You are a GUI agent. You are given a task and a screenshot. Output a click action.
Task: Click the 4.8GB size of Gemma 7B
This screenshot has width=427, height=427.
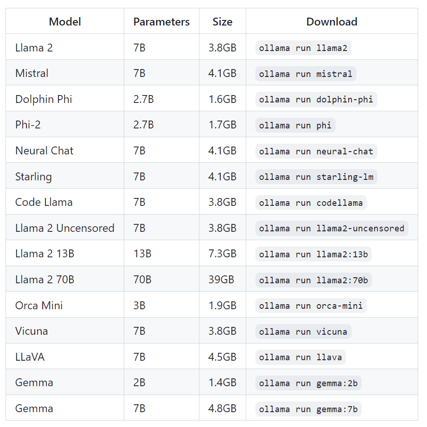click(x=223, y=408)
